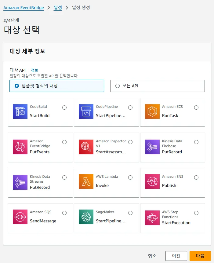Click the Amazon SNS icon
The height and width of the screenshot is (263, 214).
click(x=152, y=181)
